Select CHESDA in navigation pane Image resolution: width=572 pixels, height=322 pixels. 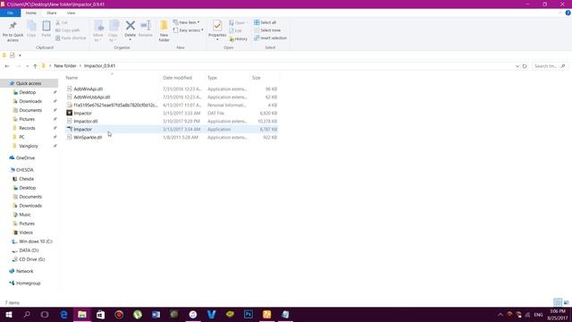click(25, 170)
